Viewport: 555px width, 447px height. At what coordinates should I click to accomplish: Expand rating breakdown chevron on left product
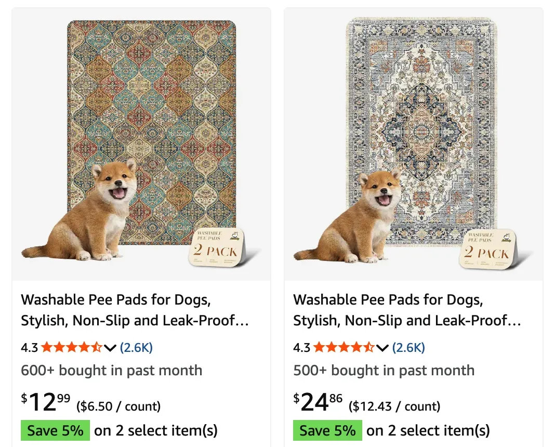coord(110,348)
